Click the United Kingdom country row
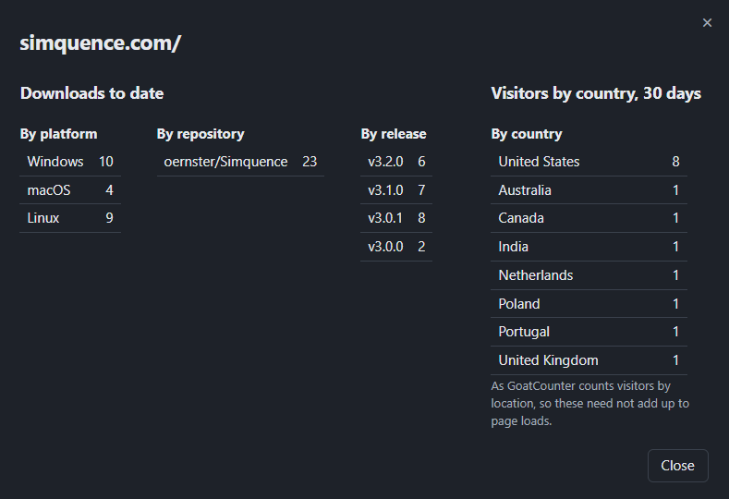This screenshot has height=499, width=729. click(x=589, y=360)
